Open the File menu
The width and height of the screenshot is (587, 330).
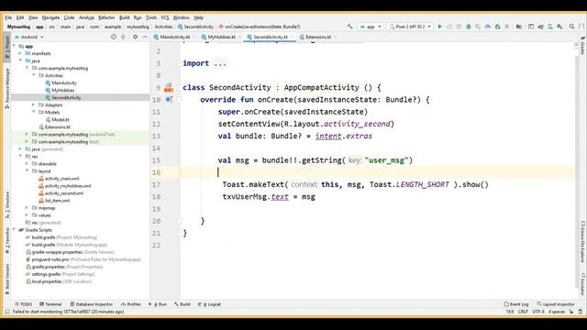pyautogui.click(x=8, y=17)
